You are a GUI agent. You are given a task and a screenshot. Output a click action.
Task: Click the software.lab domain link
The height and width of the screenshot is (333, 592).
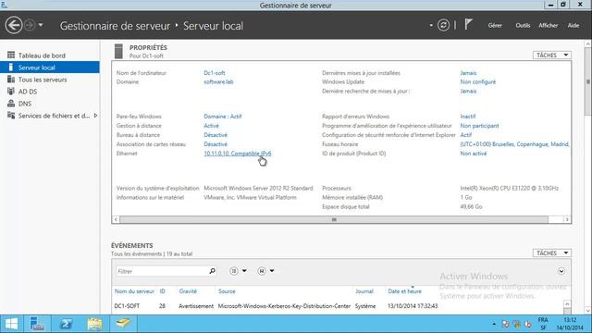(218, 82)
